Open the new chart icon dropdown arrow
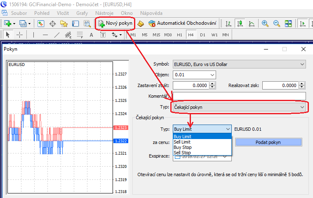 (14, 24)
